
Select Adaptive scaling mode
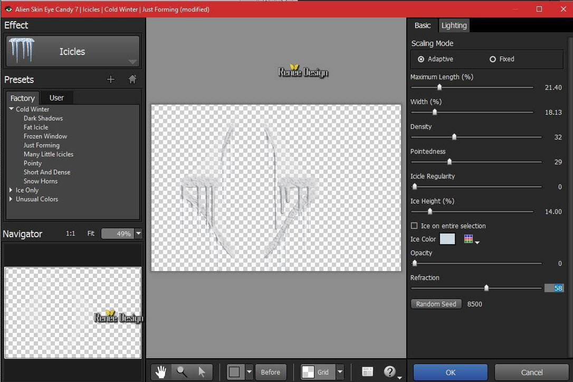(421, 59)
